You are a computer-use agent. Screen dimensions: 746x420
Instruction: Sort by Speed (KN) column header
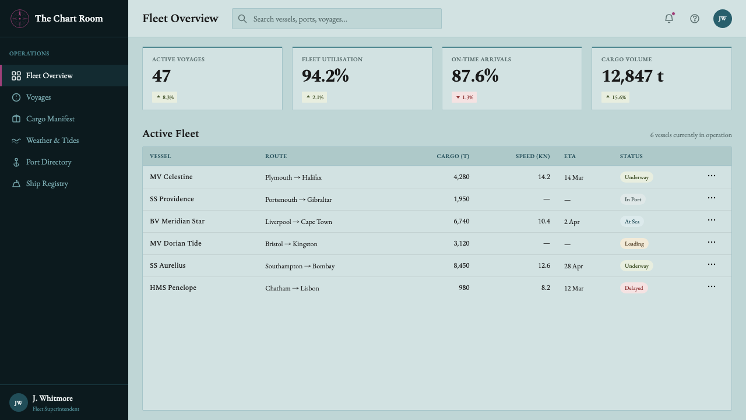pos(533,156)
